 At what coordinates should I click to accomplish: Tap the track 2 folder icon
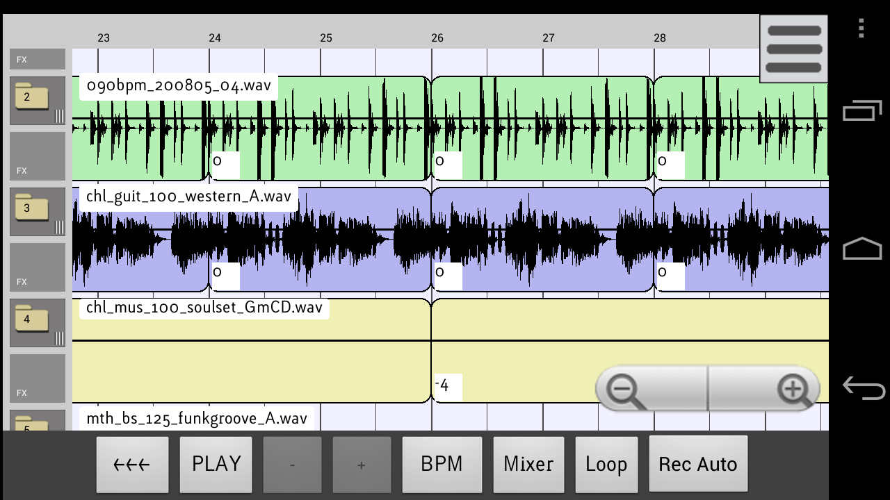coord(32,97)
